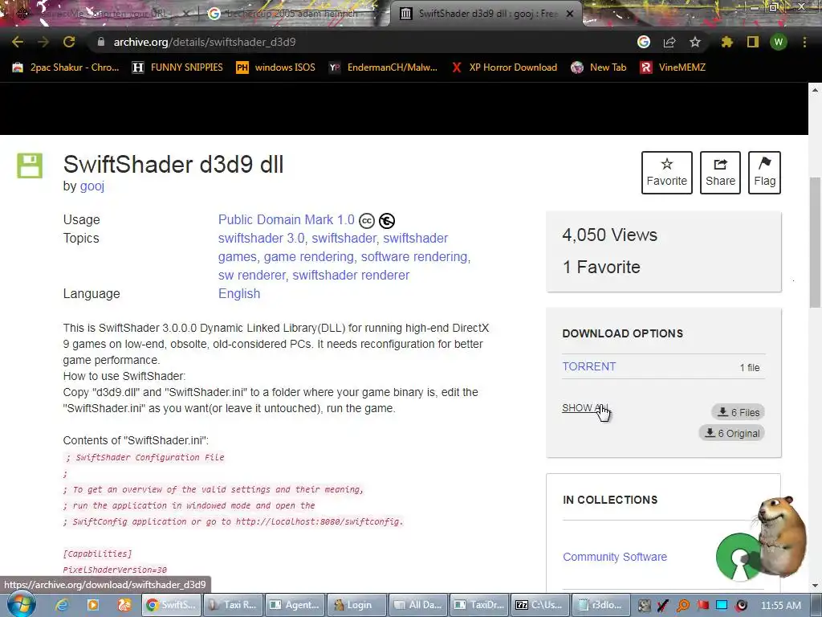This screenshot has width=822, height=617.
Task: Switch to the becherovka cup Google search tab
Action: [291, 14]
